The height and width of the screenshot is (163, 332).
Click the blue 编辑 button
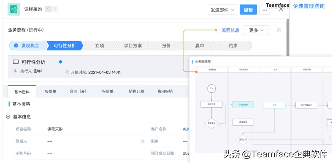pyautogui.click(x=248, y=10)
